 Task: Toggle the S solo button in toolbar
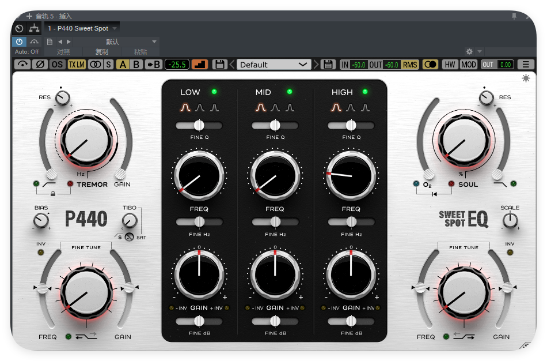(108, 65)
